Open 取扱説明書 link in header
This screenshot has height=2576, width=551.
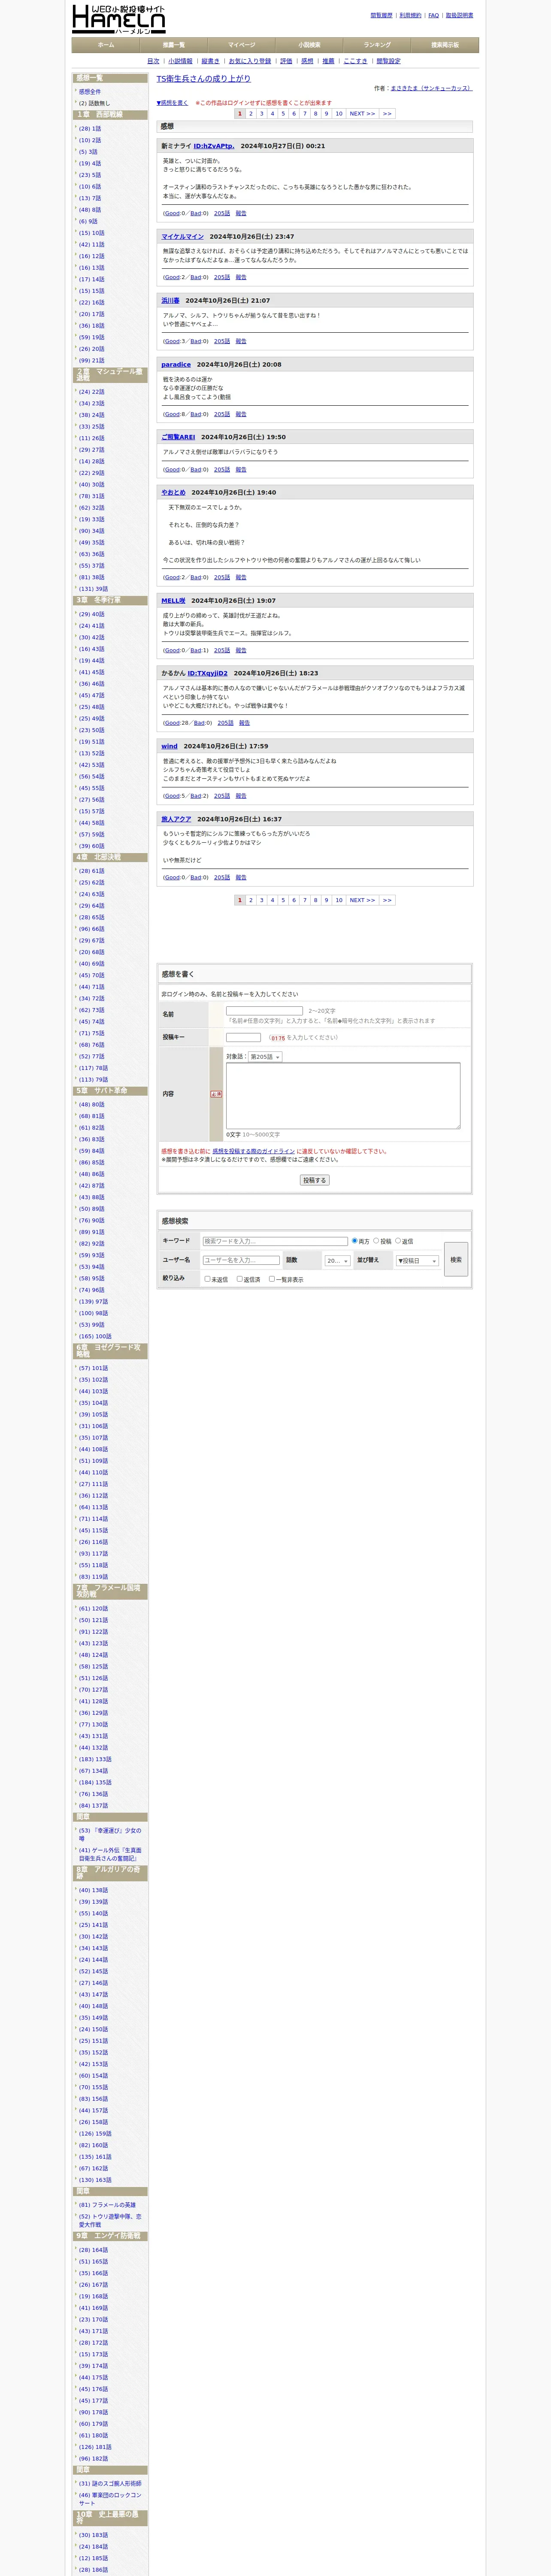459,15
